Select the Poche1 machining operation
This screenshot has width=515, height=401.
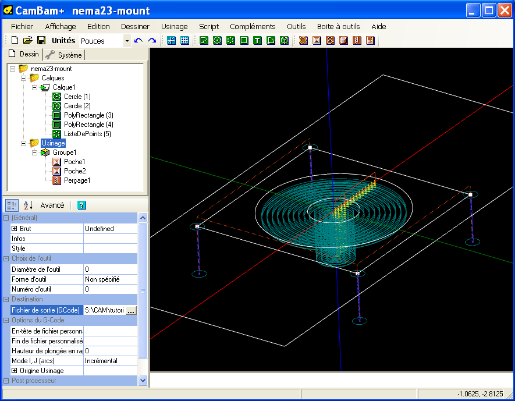74,162
